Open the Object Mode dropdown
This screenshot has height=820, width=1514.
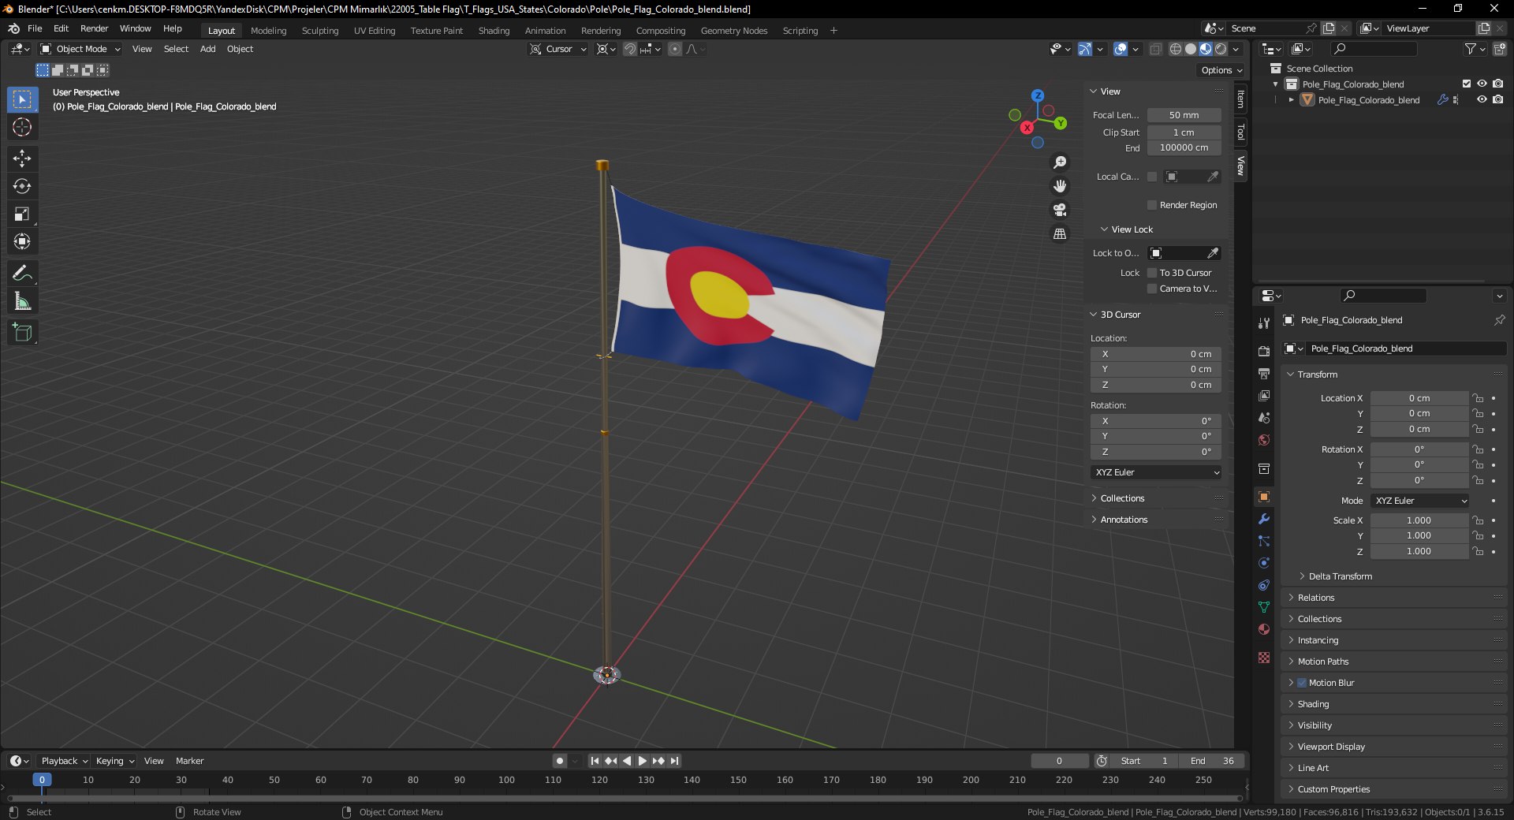coord(80,49)
